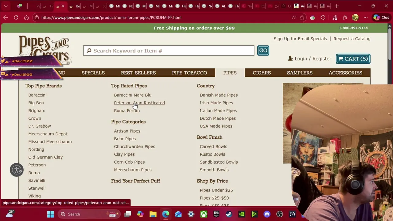Viewport: 393px width, 221px height.
Task: Click Sign Up for Email Specials
Action: click(300, 39)
